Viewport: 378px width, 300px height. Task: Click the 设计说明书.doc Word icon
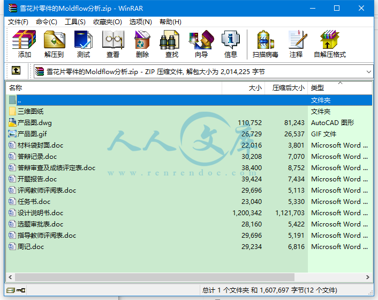[x=12, y=213]
